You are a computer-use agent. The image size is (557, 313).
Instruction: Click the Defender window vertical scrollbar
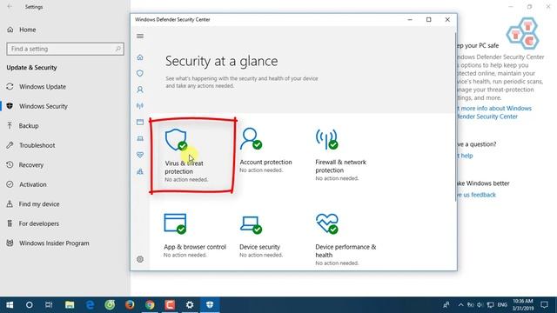455,117
